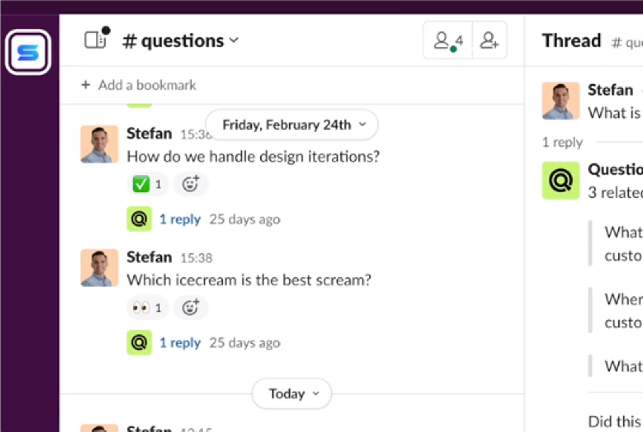This screenshot has height=432, width=643.
Task: Click the Question bot avatar in Thread panel
Action: point(561,181)
